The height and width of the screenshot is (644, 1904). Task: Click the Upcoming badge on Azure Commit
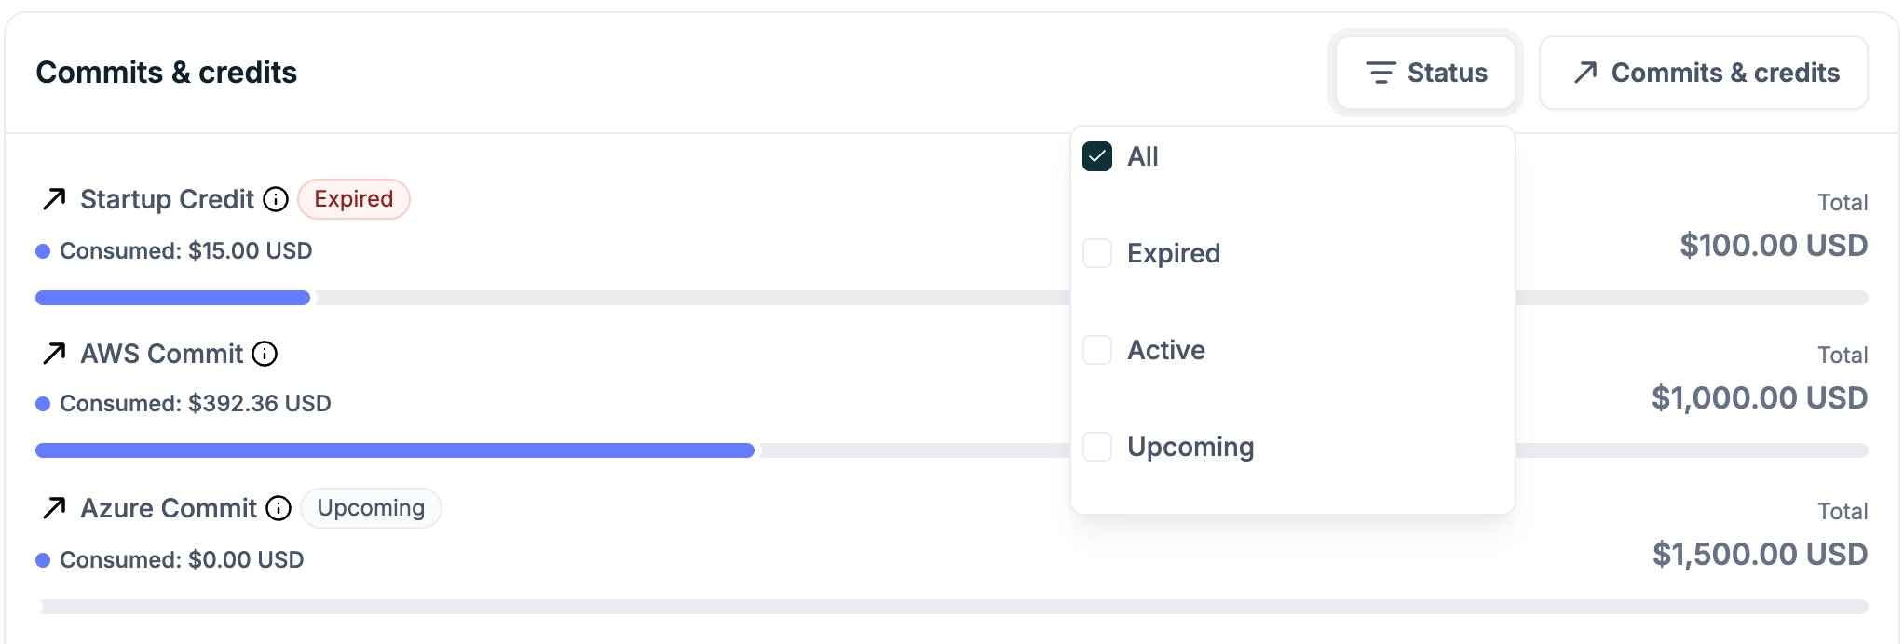(371, 508)
